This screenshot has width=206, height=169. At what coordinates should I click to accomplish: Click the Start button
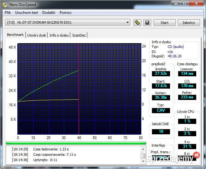164,23
